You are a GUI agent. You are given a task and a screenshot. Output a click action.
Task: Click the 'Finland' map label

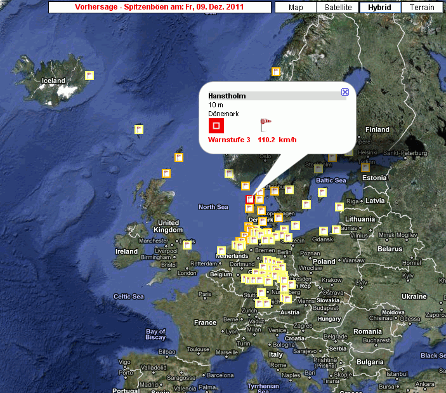tap(377, 130)
